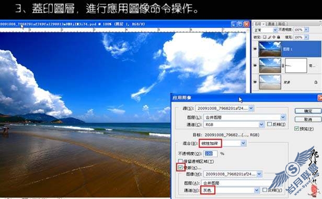Click the layer 填充 100% value field

(298, 38)
